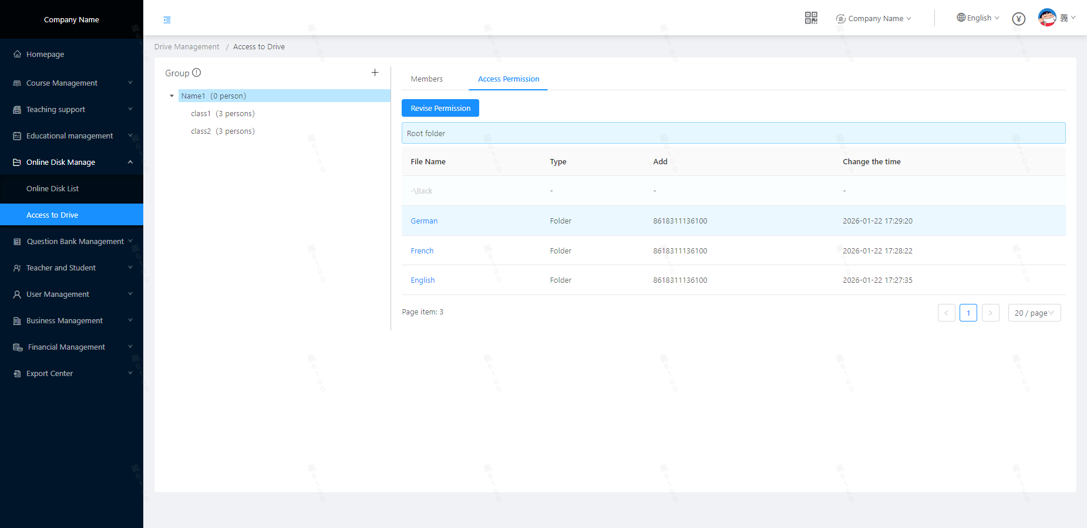
Task: Click the Homepage house icon
Action: 17,54
